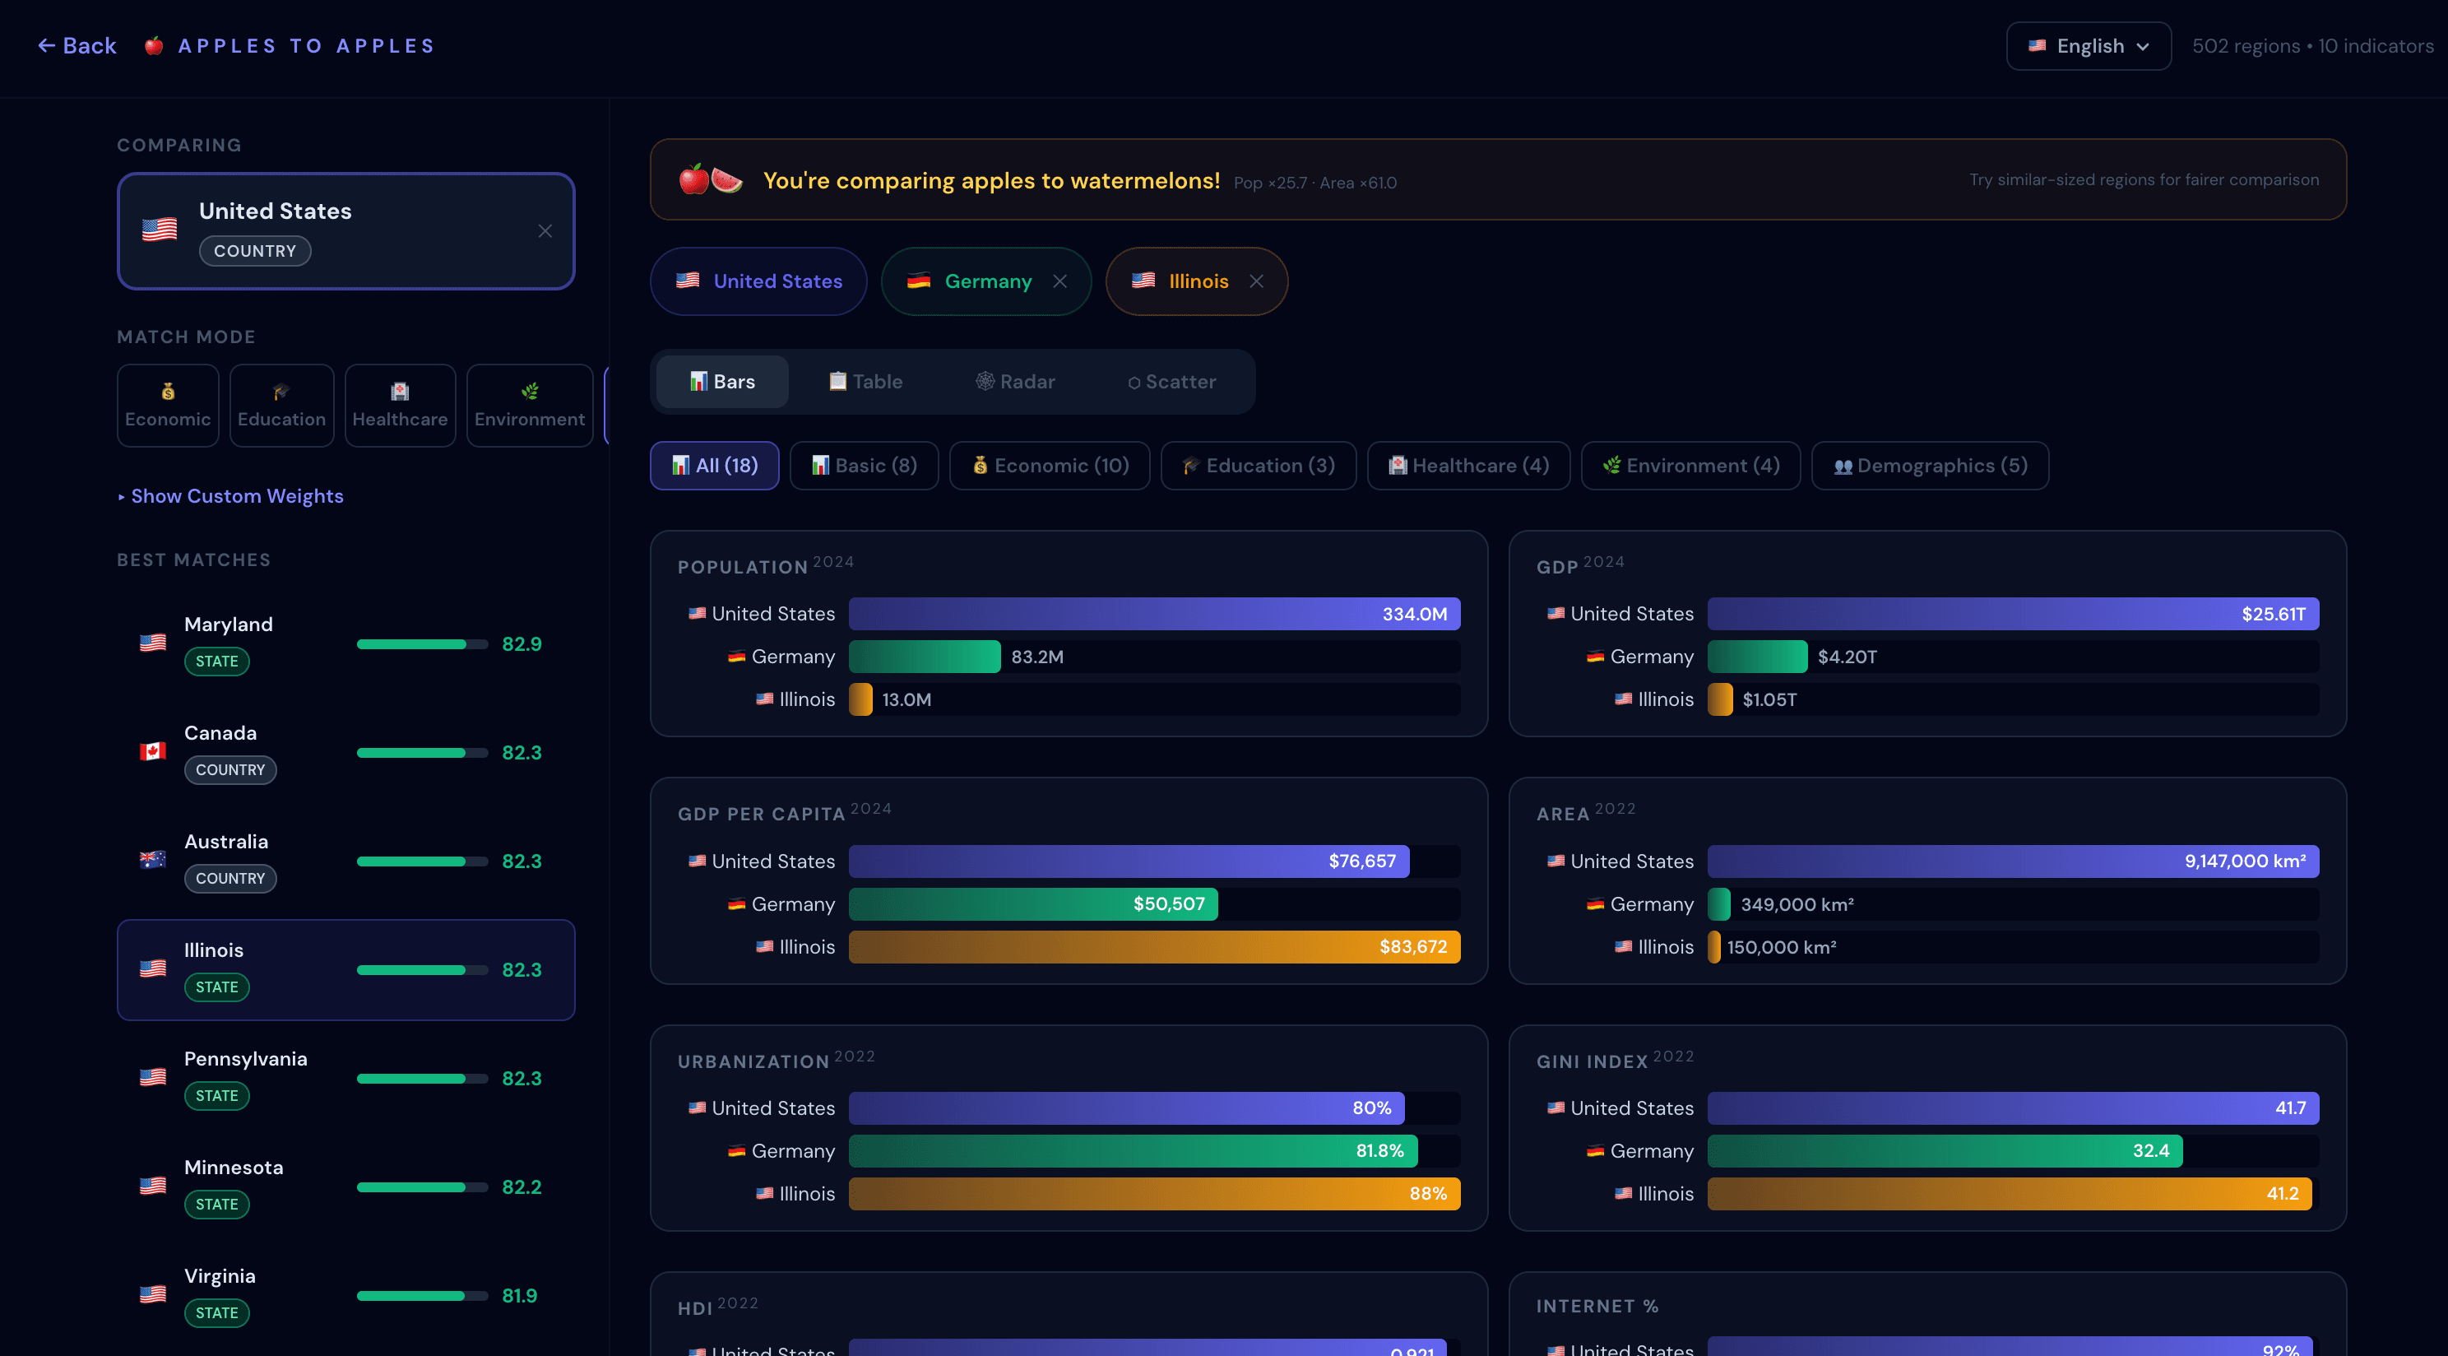Choose the Healthcare match mode
The image size is (2448, 1356).
[x=399, y=406]
